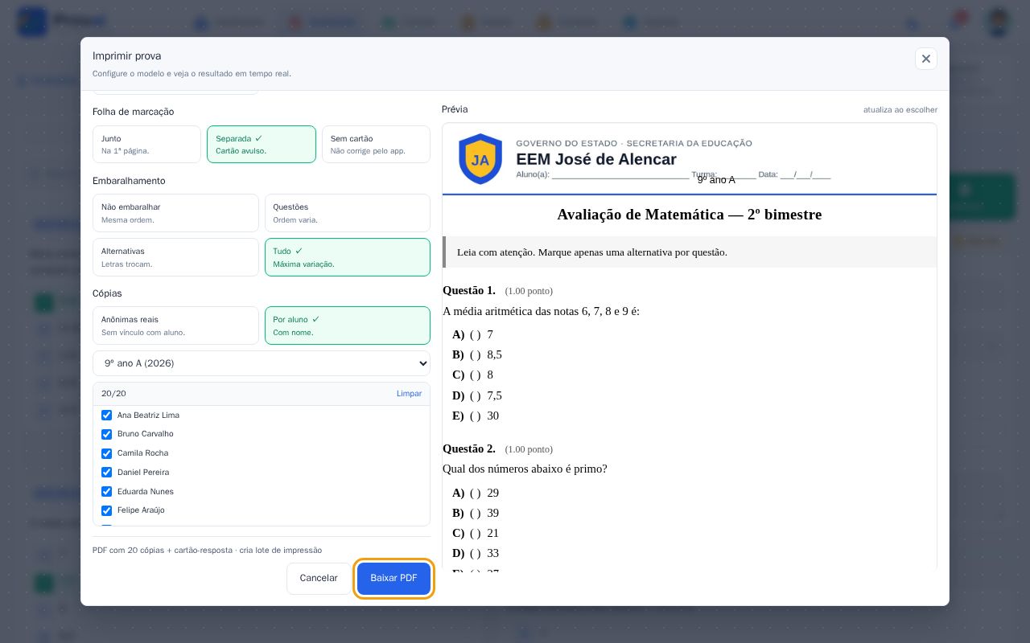The image size is (1030, 643).
Task: Select "Não embaralhar" shuffling option
Action: [x=175, y=213]
